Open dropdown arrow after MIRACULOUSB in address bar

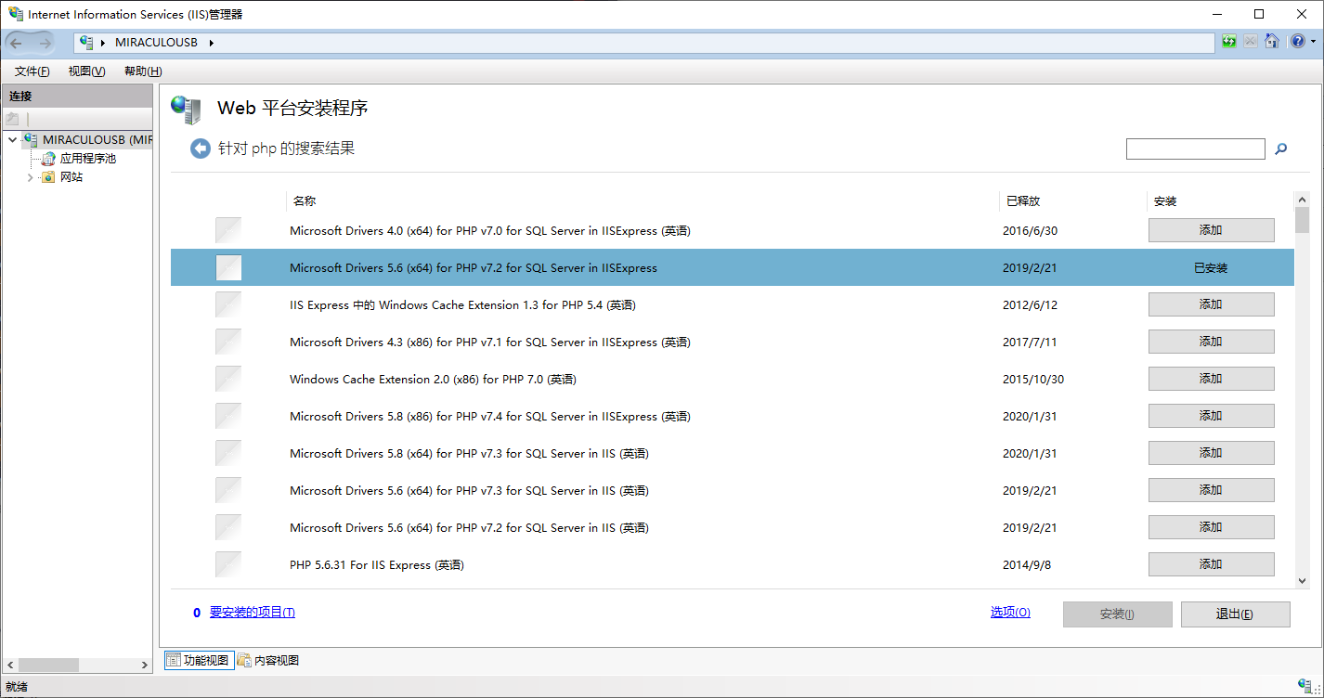(212, 43)
